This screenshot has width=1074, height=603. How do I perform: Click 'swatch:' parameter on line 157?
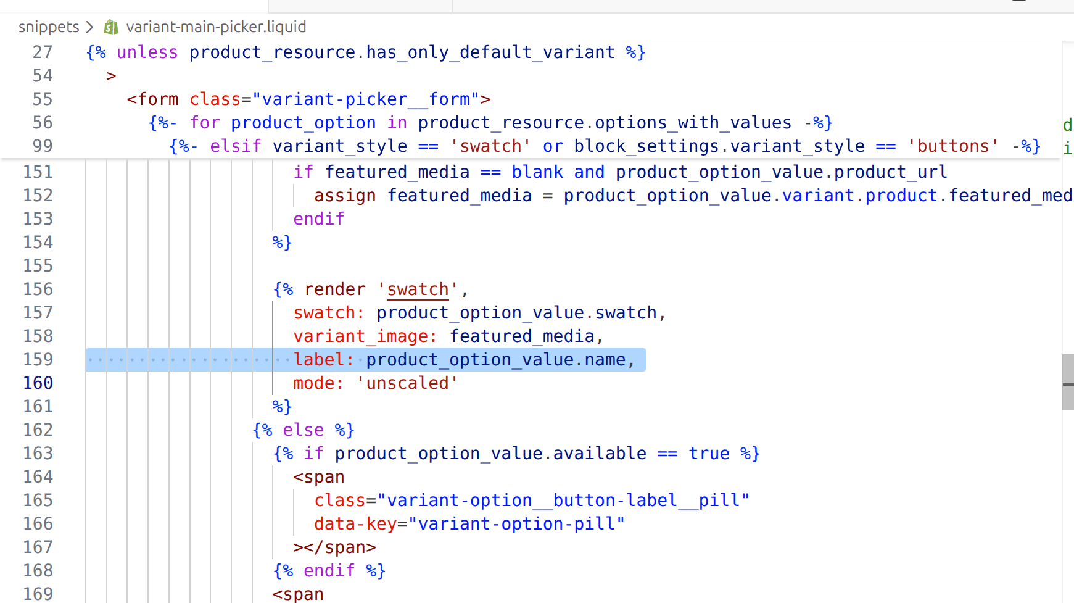[329, 313]
